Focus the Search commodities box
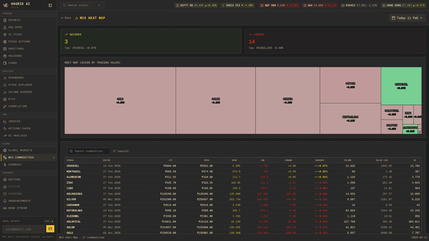The image size is (429, 241). coord(88,151)
